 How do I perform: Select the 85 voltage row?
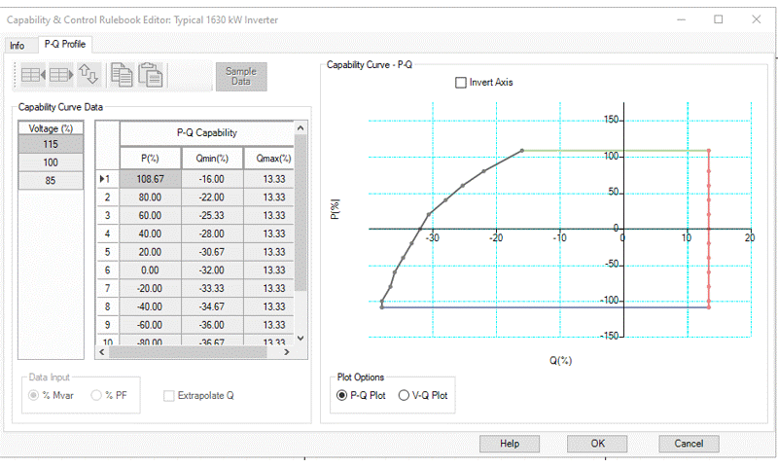click(52, 181)
